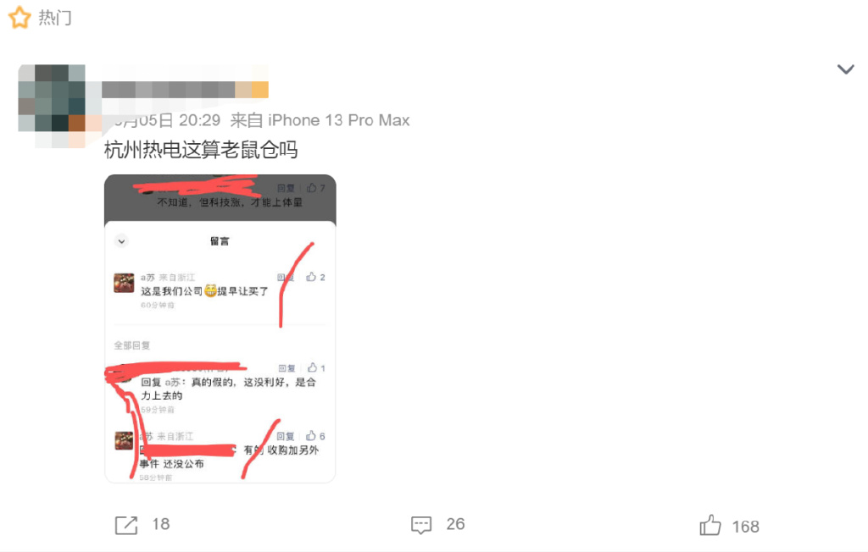
Task: Click the comment count 26
Action: pyautogui.click(x=455, y=524)
